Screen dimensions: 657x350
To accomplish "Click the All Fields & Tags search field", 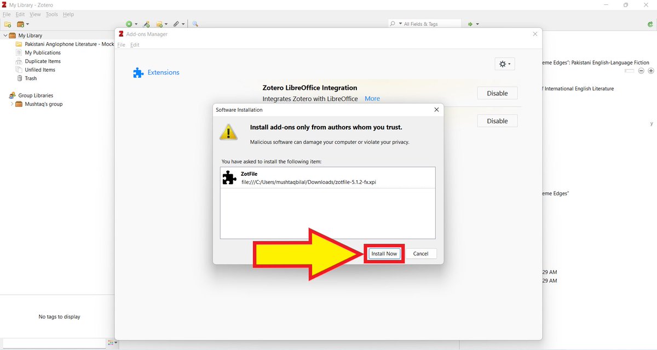I will pyautogui.click(x=424, y=24).
